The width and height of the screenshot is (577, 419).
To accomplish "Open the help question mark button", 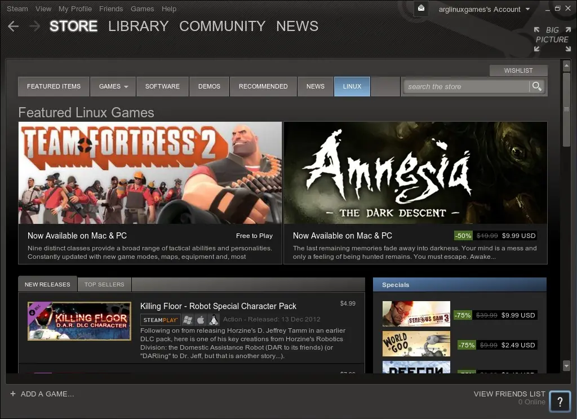I will coord(560,402).
